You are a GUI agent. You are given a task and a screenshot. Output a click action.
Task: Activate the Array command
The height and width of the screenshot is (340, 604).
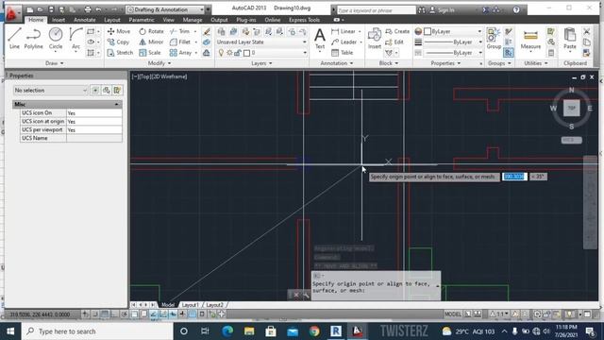pos(181,53)
